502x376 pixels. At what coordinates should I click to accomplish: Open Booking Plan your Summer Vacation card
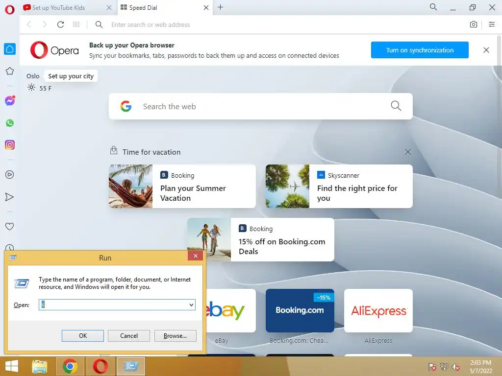coord(182,187)
